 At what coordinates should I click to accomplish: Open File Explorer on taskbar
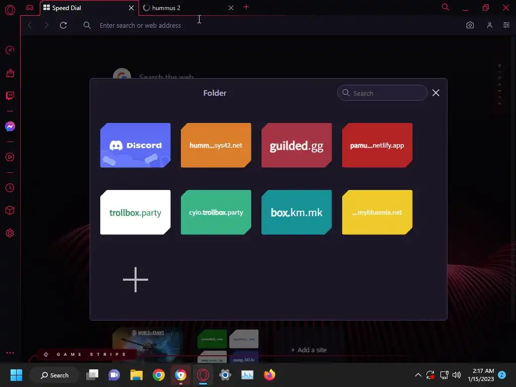[x=136, y=375]
